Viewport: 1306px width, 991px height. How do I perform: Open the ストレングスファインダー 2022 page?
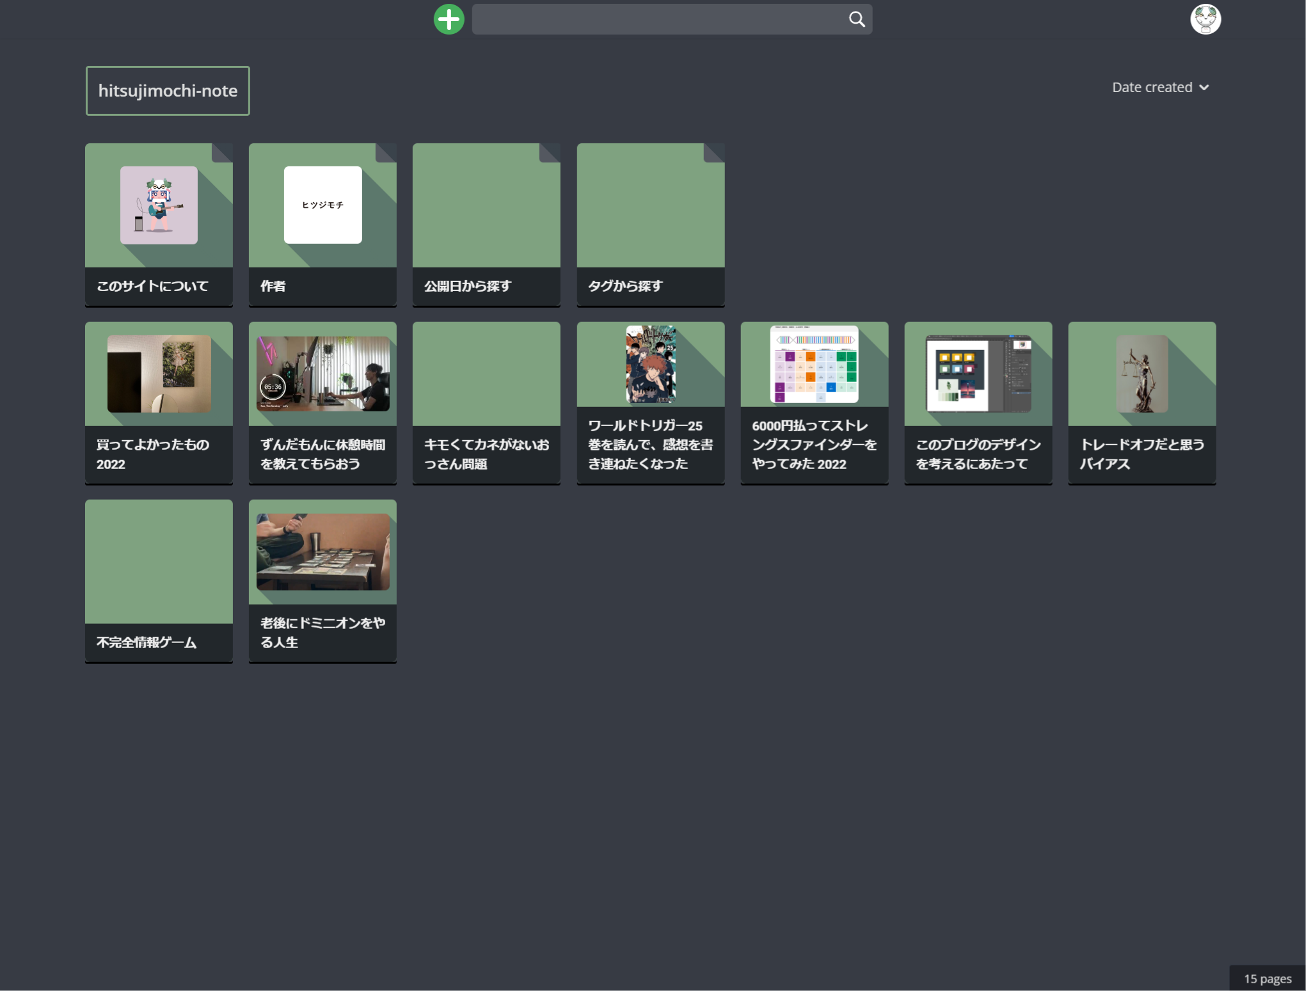(814, 402)
